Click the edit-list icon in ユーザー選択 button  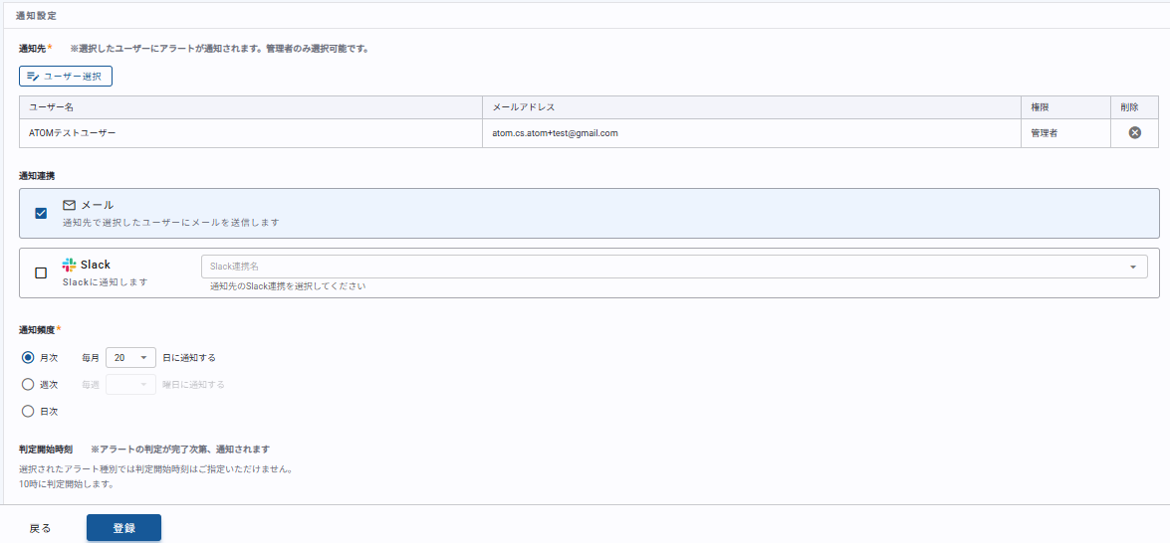click(33, 77)
